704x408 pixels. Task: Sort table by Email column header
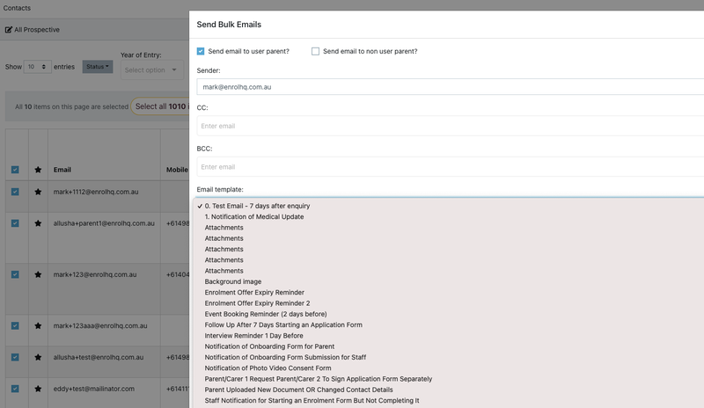pos(62,170)
